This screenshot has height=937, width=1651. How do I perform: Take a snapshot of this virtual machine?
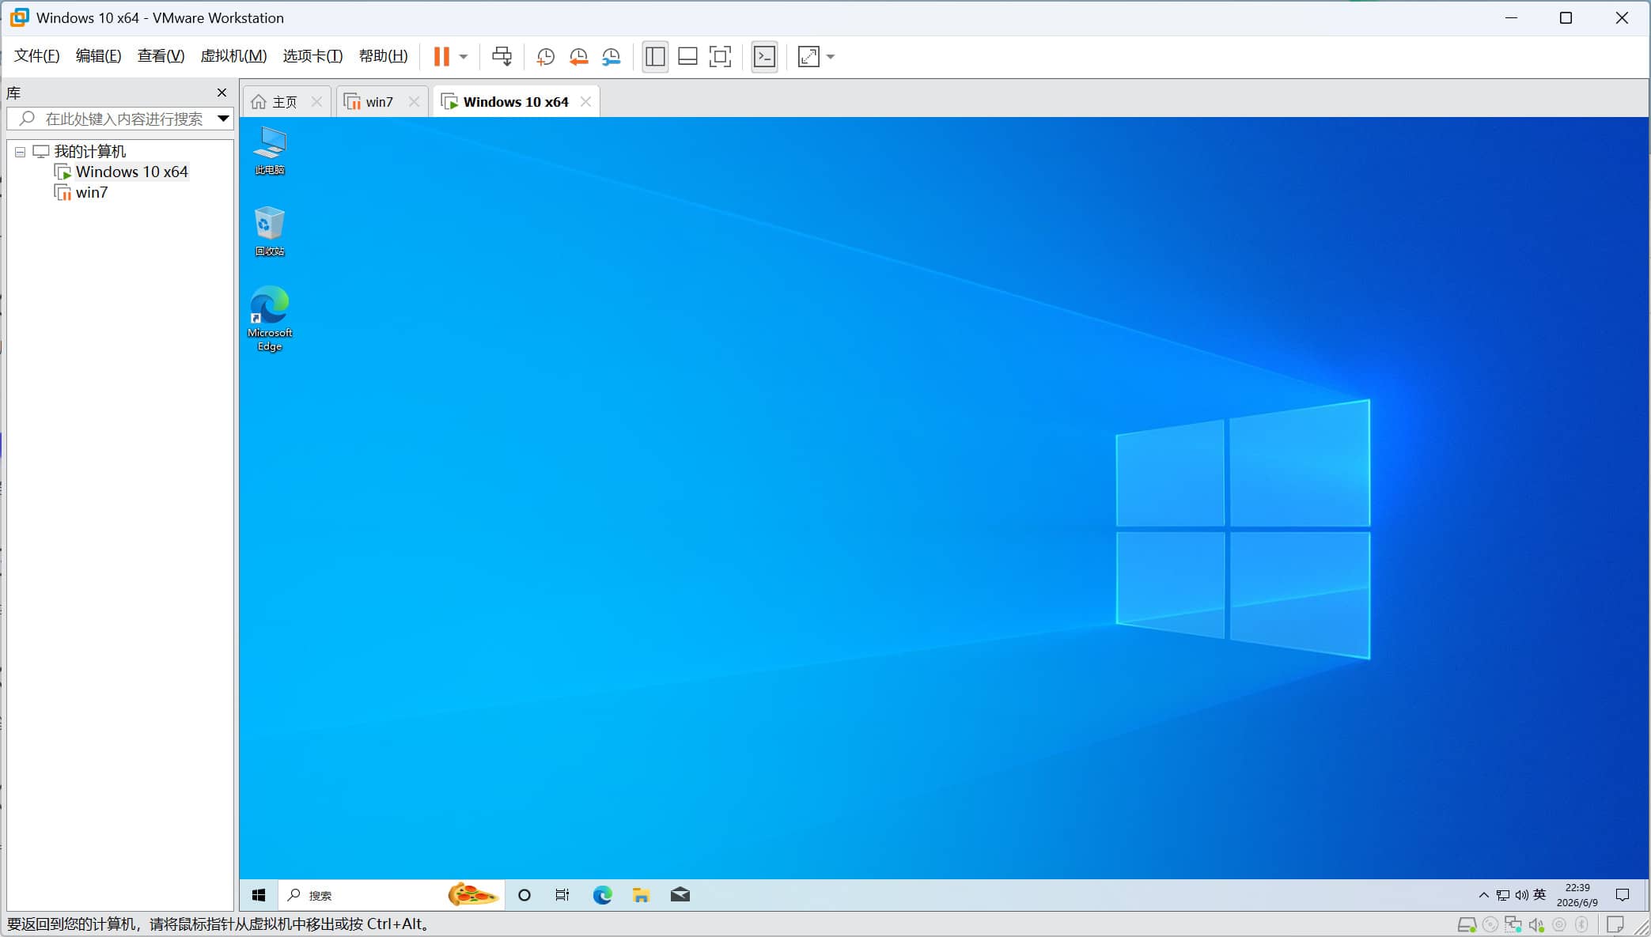[x=545, y=56]
